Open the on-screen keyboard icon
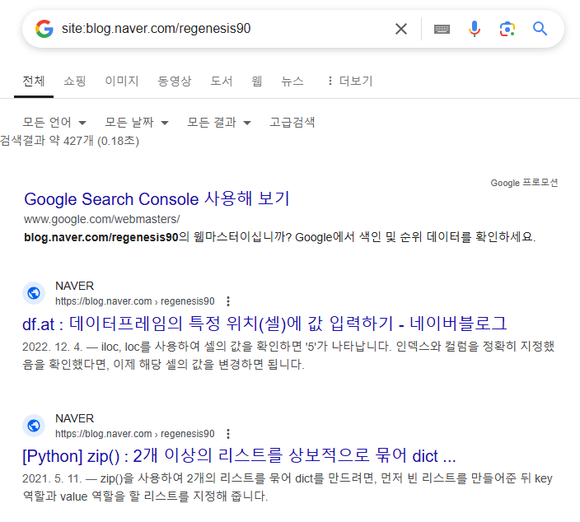The height and width of the screenshot is (522, 580). pyautogui.click(x=442, y=29)
